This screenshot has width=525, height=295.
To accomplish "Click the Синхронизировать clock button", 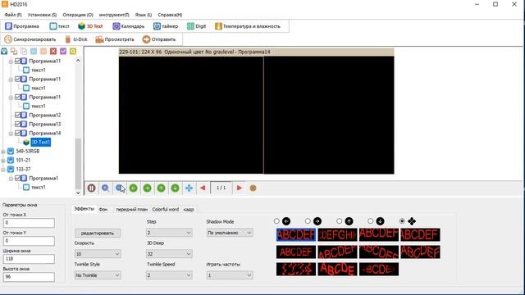I will 30,39.
